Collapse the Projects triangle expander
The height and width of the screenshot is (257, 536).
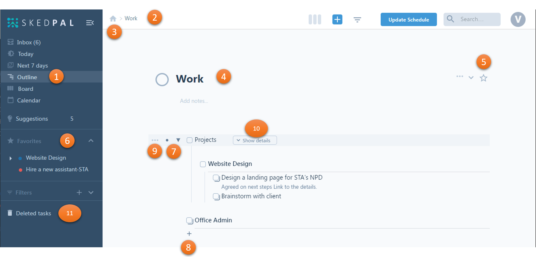point(178,140)
